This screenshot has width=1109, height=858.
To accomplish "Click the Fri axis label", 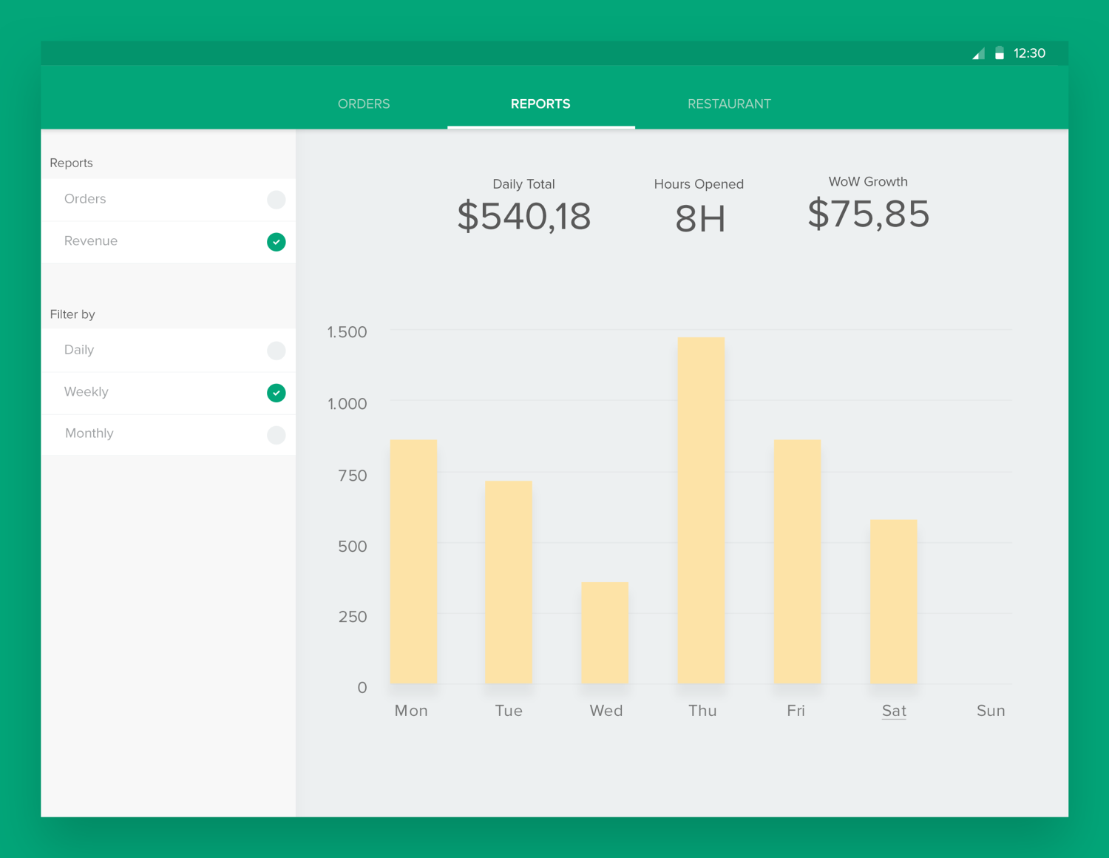I will (796, 711).
